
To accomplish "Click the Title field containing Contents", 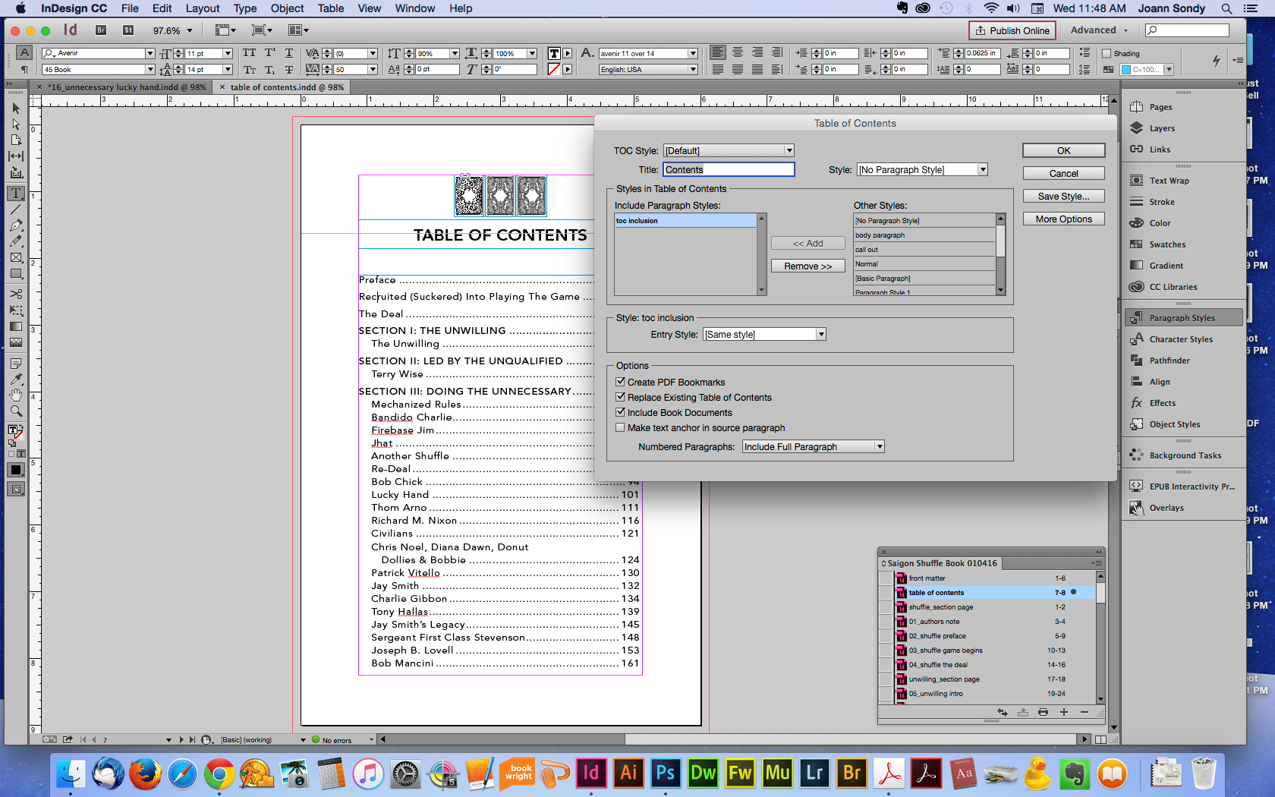I will [x=729, y=169].
